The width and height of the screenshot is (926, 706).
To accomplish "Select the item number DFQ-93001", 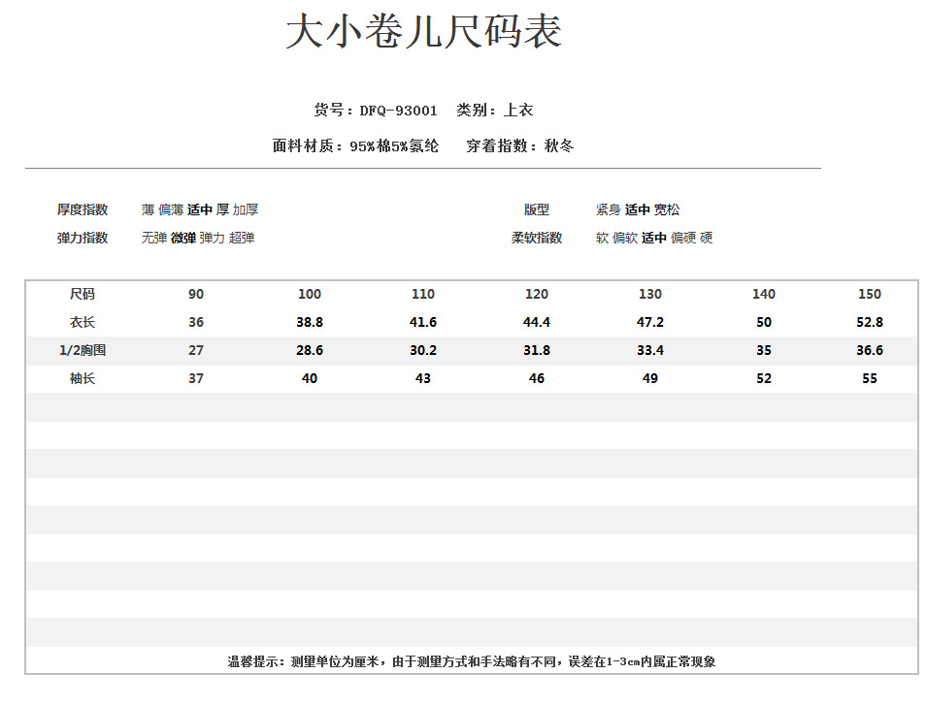I will (x=399, y=111).
